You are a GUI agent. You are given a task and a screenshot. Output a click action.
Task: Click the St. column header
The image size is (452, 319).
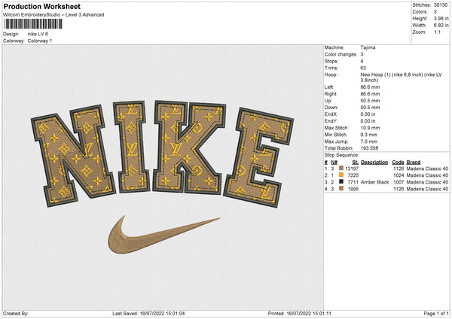(x=355, y=162)
